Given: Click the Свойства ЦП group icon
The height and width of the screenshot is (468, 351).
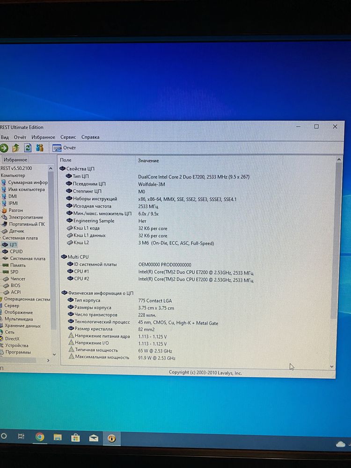Looking at the screenshot, I should pos(62,168).
